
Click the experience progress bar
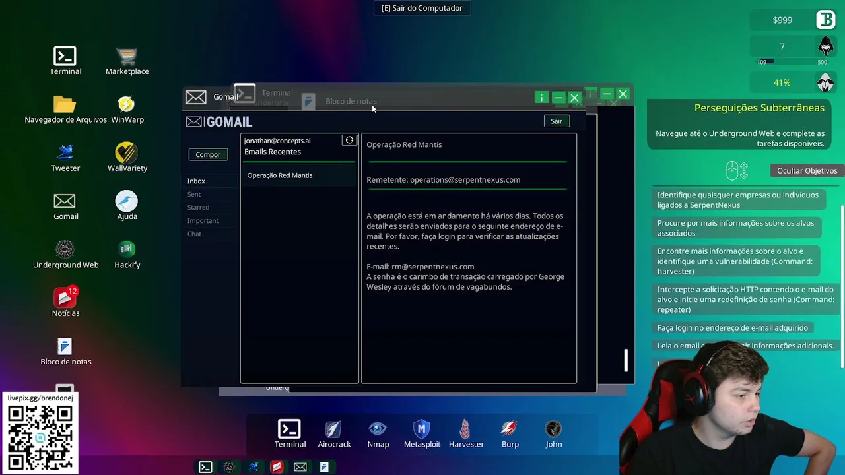click(792, 62)
